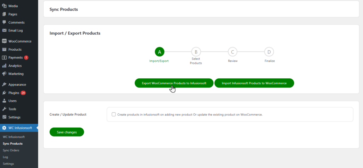
Task: Select step B Select Products circle
Action: pos(196,52)
